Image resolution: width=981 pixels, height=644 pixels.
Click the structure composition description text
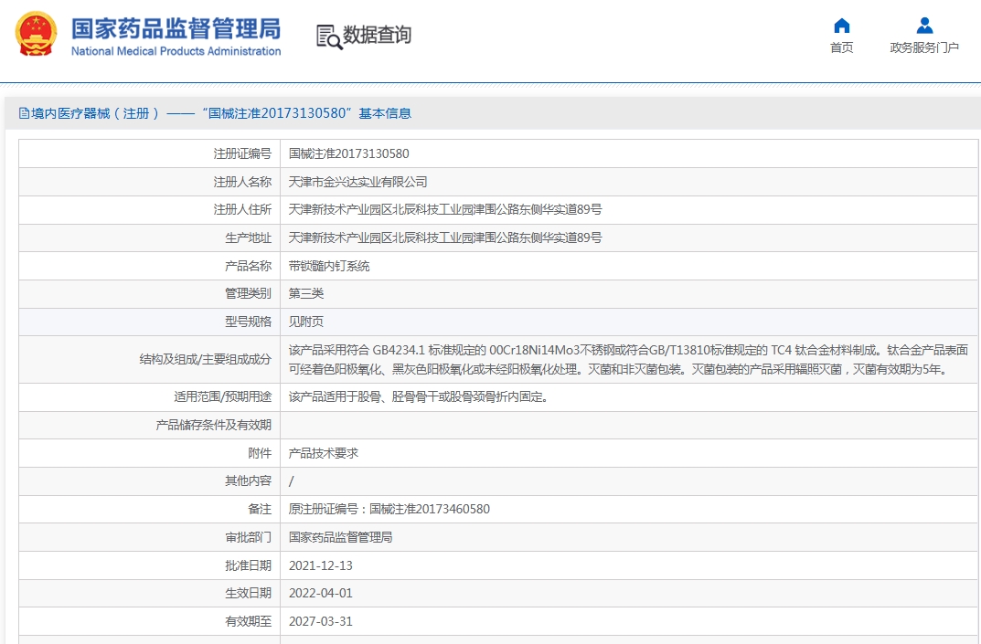628,360
